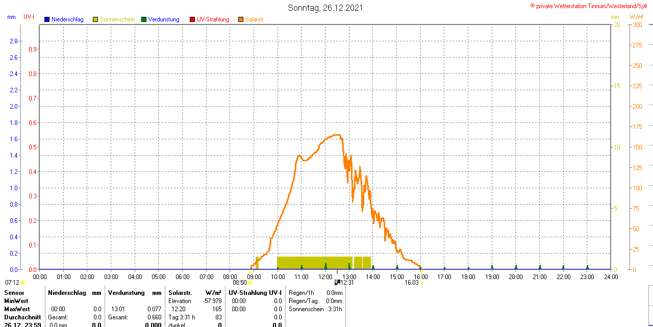Image resolution: width=653 pixels, height=327 pixels.
Task: Click the UV-Strahlung legend label
Action: (x=213, y=19)
